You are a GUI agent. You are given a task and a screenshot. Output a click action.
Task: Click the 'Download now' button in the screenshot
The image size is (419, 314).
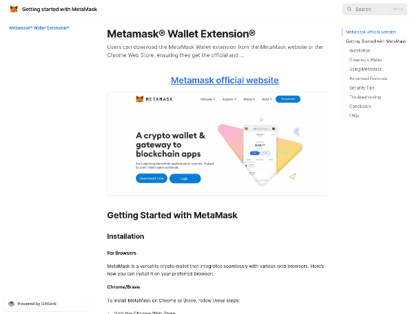(x=151, y=178)
